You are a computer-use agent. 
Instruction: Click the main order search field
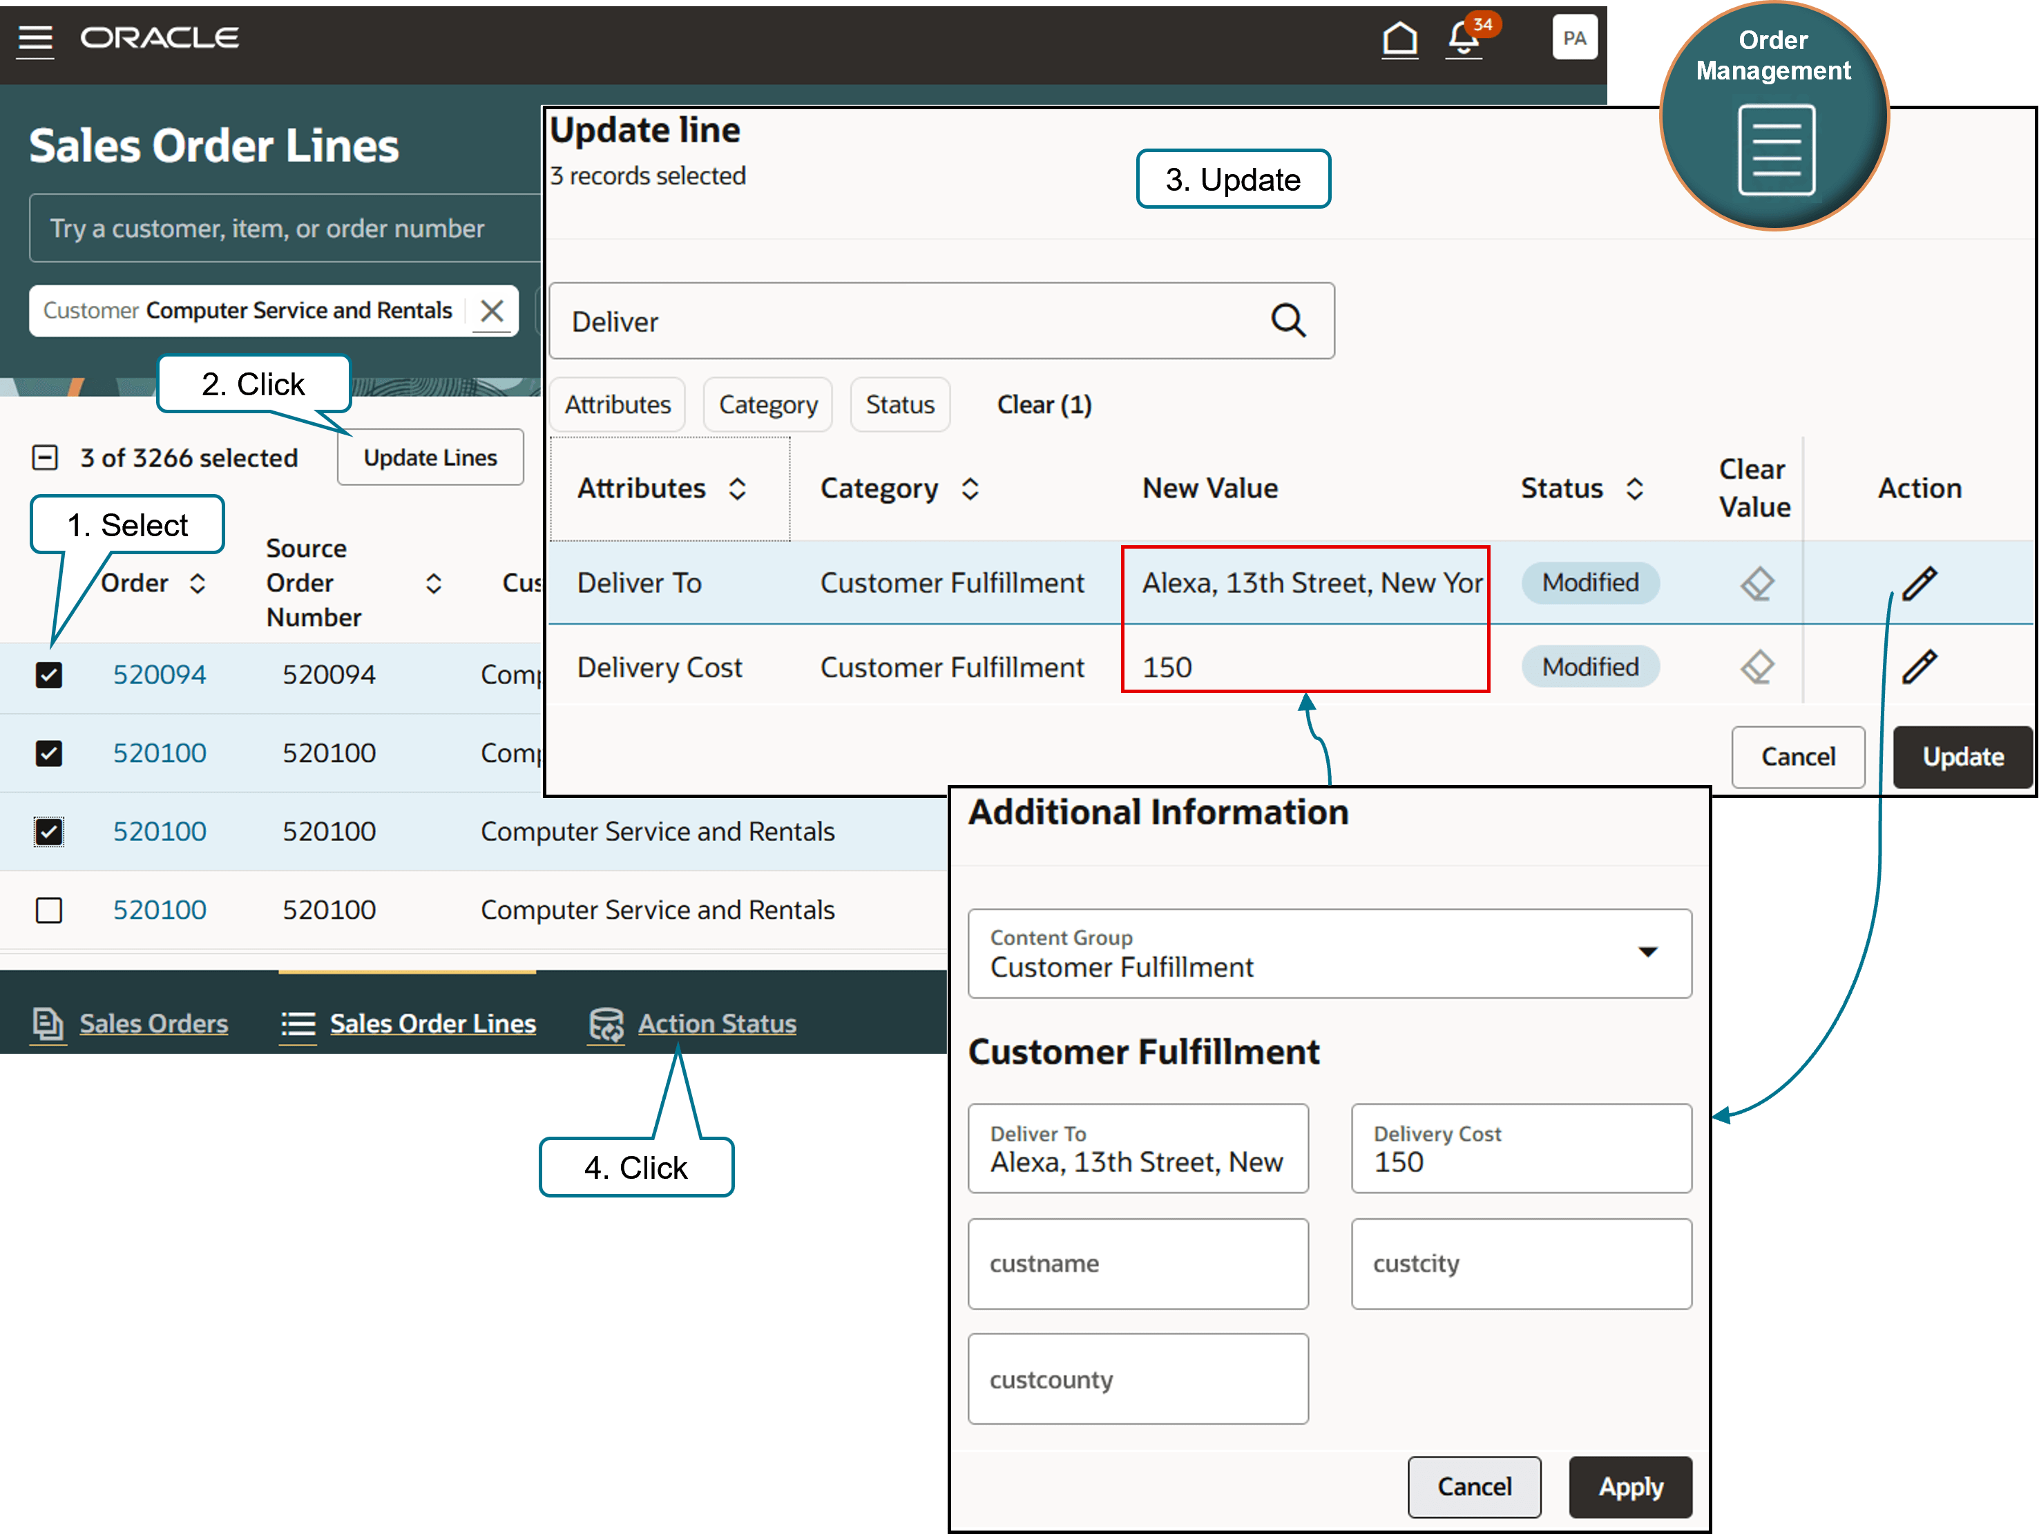point(286,229)
